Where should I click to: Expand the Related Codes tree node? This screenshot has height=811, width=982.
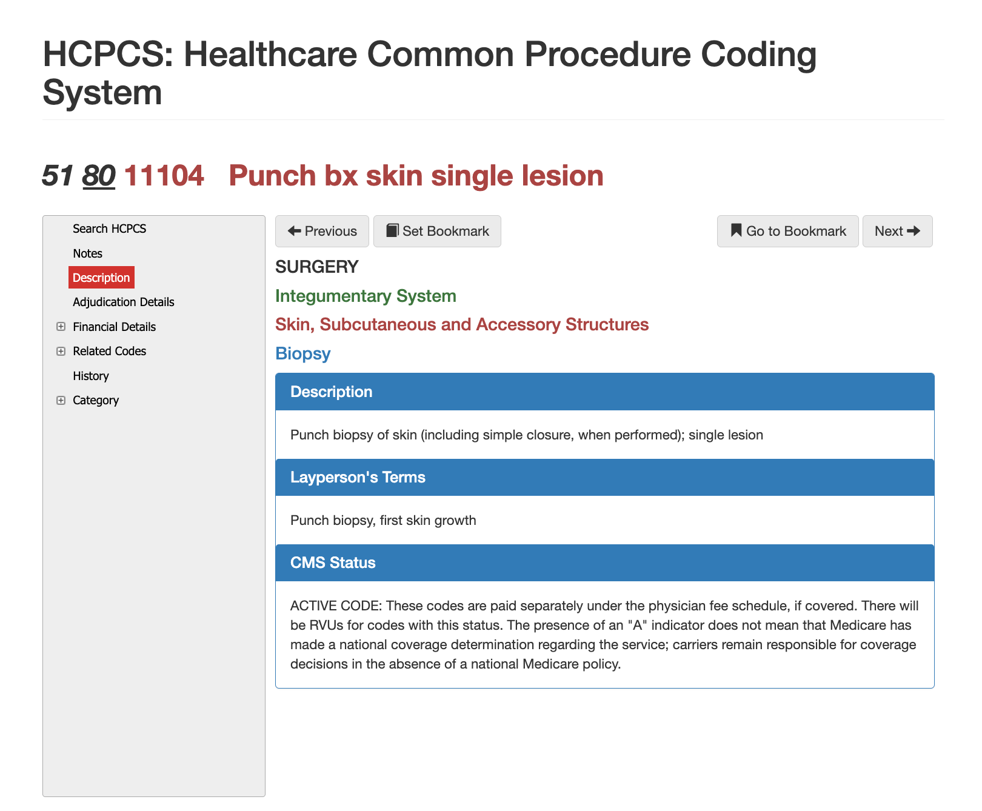tap(61, 352)
